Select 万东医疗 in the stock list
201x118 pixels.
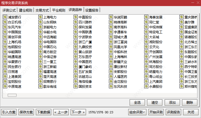tap(85, 57)
